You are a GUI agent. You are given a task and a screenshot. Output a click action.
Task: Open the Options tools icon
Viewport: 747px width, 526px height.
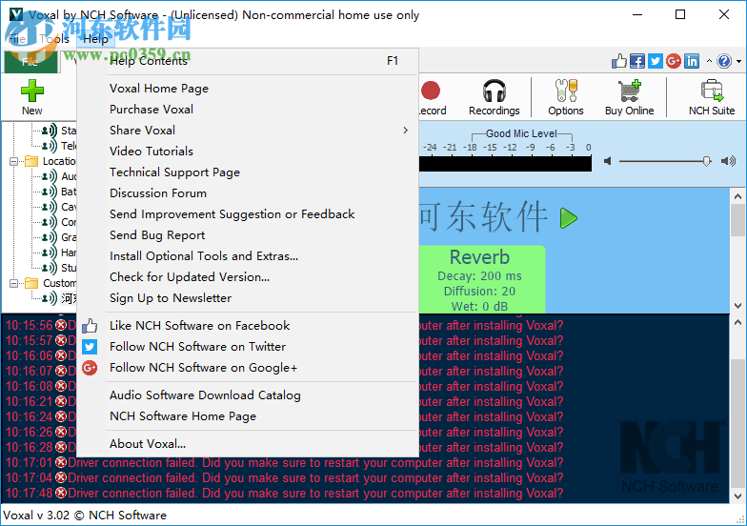point(566,91)
